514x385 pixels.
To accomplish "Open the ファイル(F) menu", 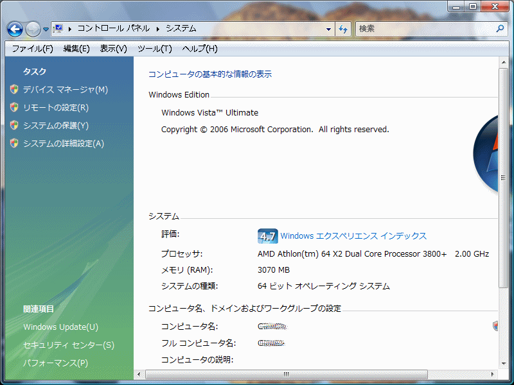I will (32, 49).
